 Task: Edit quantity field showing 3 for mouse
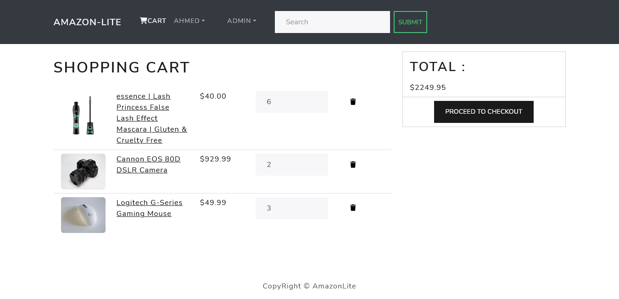(x=292, y=208)
